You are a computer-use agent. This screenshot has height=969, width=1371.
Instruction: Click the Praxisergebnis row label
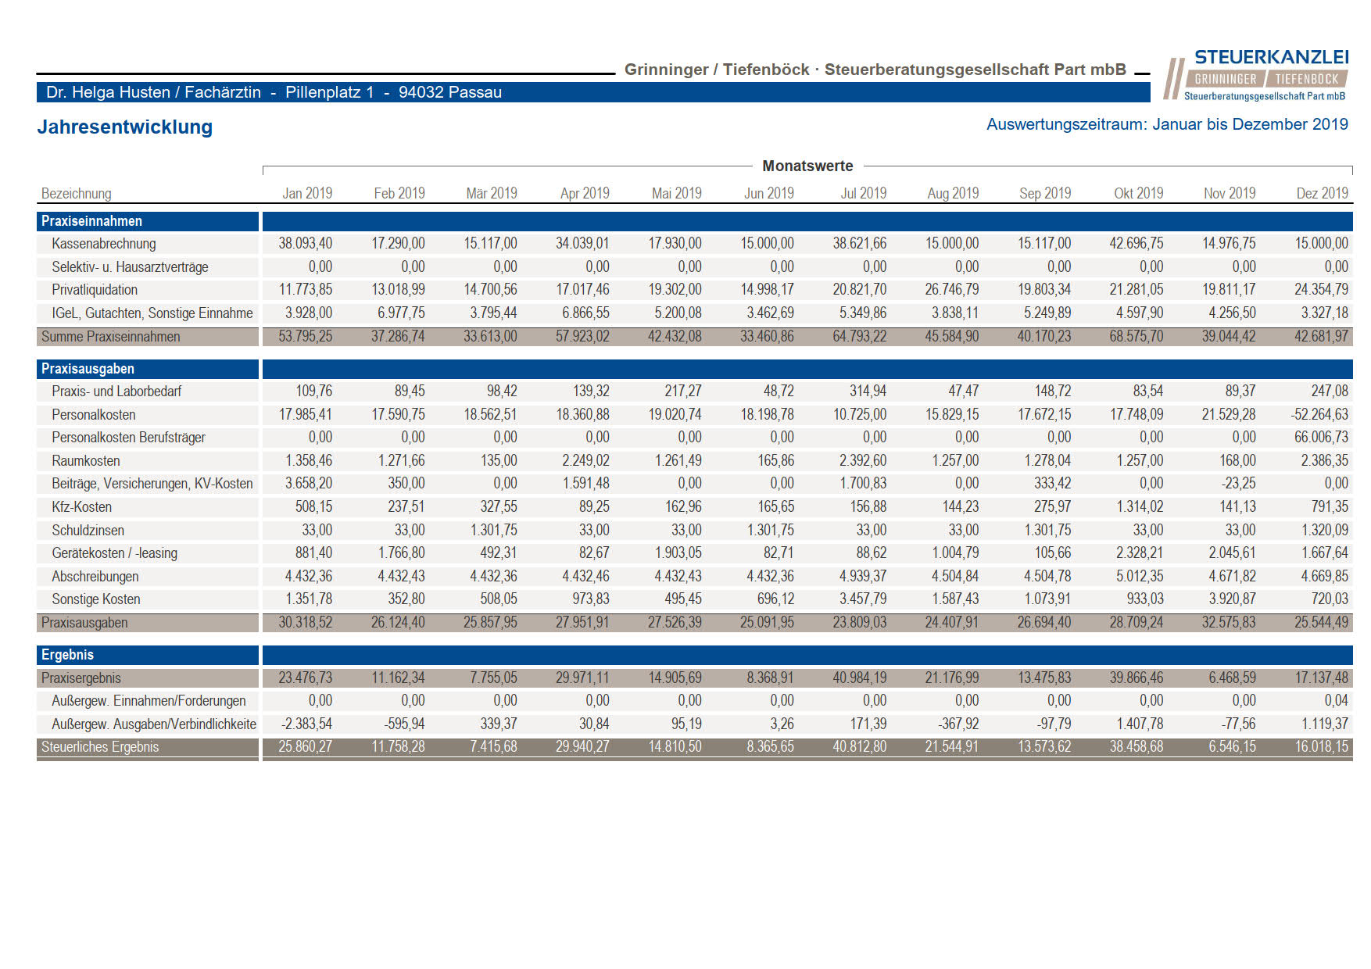click(x=81, y=678)
